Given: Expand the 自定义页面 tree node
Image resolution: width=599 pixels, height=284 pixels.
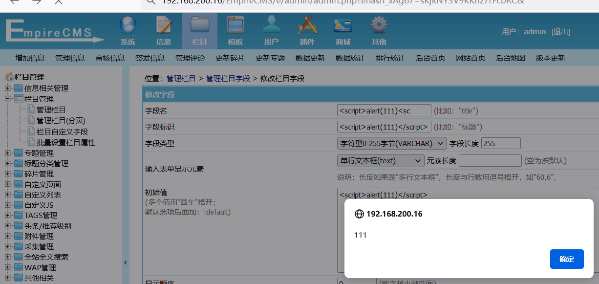Looking at the screenshot, I should point(7,185).
